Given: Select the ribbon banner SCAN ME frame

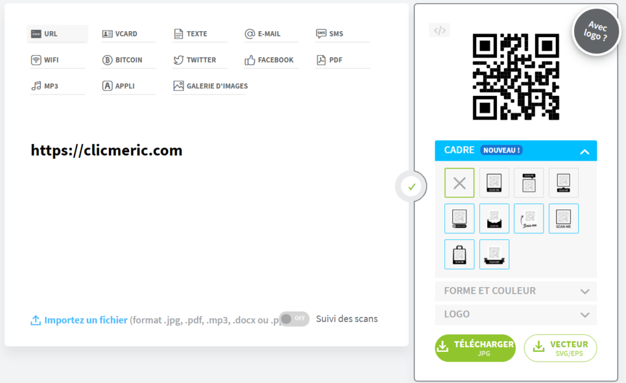Looking at the screenshot, I should click(x=494, y=255).
